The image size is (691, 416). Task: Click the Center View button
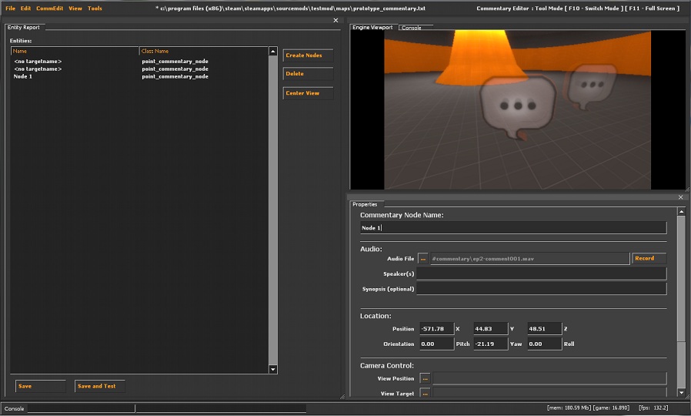point(308,93)
